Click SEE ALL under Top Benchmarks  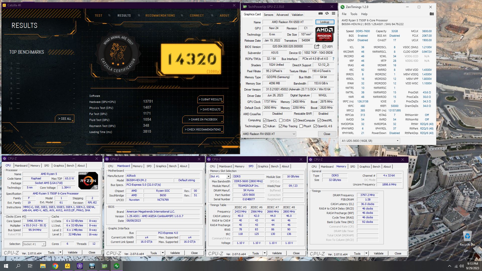click(x=65, y=119)
